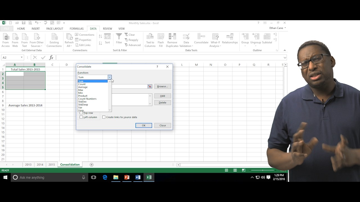Click the Sort Z to A icon
Image resolution: width=360 pixels, height=202 pixels.
100,43
